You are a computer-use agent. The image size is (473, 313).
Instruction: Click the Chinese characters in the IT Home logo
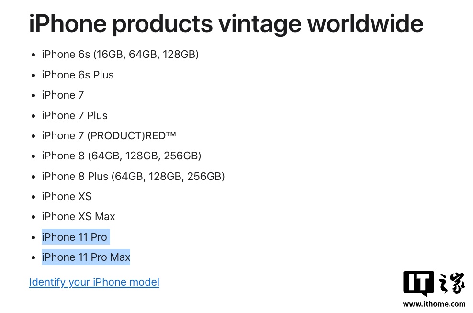click(451, 283)
